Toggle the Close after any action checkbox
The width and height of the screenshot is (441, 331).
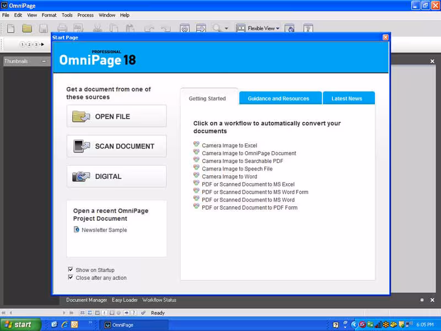click(71, 277)
